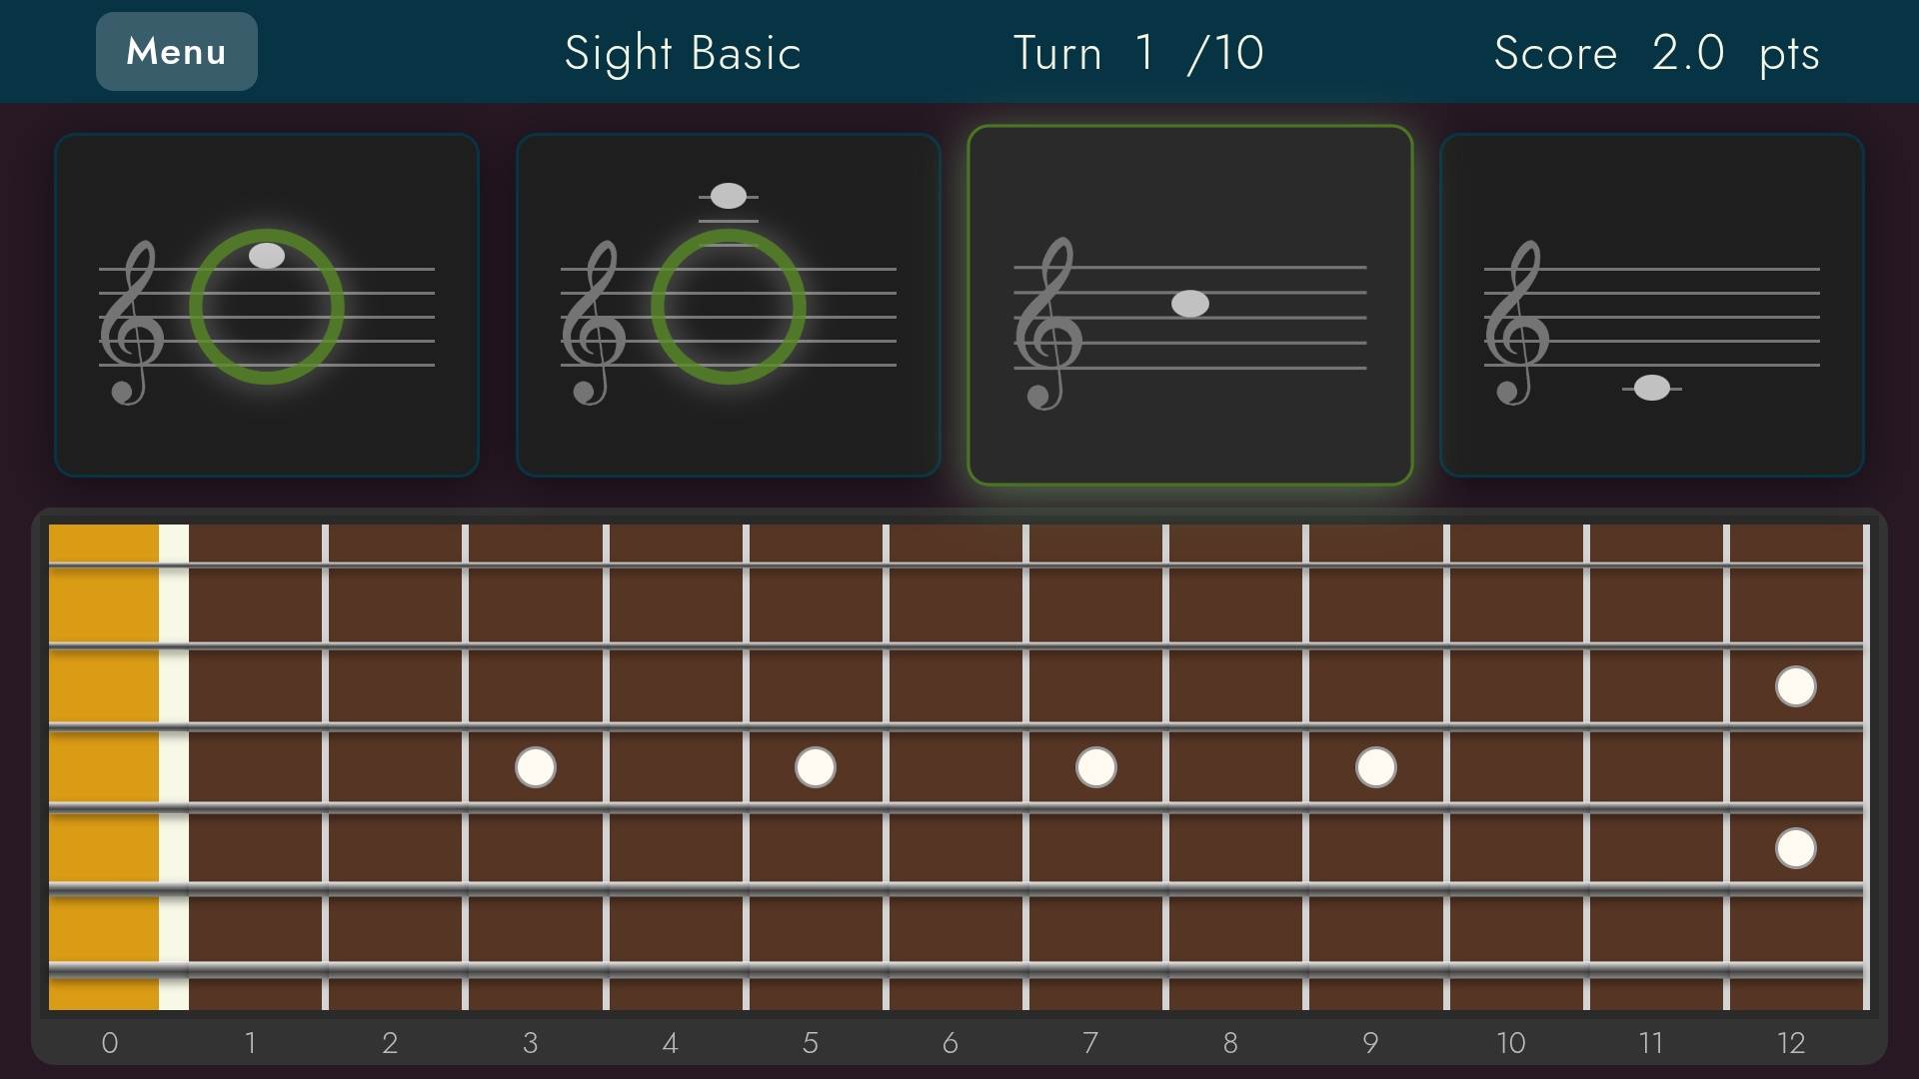The image size is (1919, 1079).
Task: Click the Score 2.0 pts display
Action: coord(1656,54)
